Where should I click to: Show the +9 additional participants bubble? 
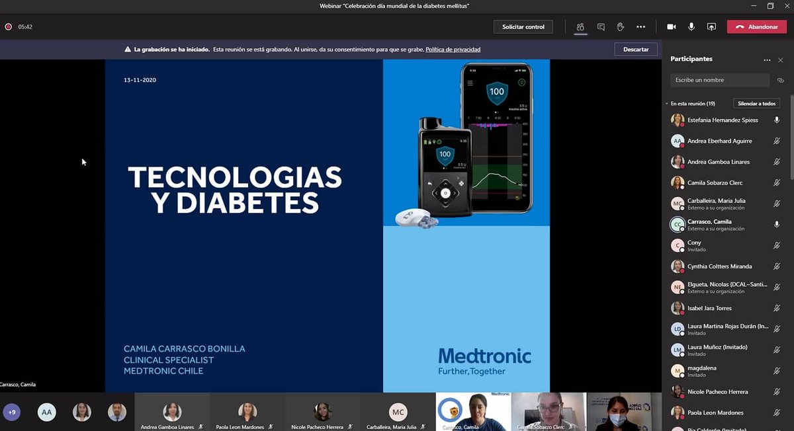click(x=12, y=412)
